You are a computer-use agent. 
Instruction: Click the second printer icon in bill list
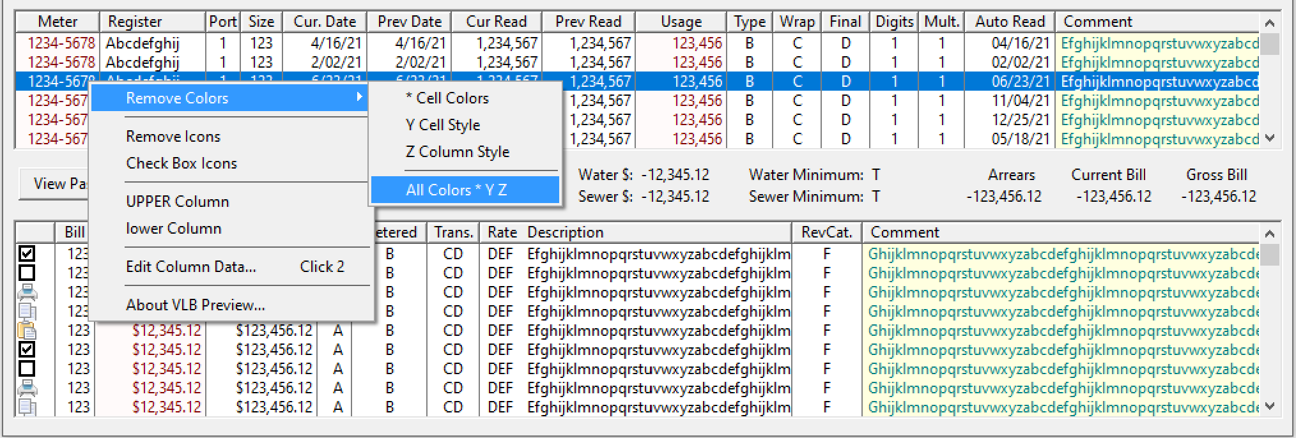pyautogui.click(x=27, y=388)
